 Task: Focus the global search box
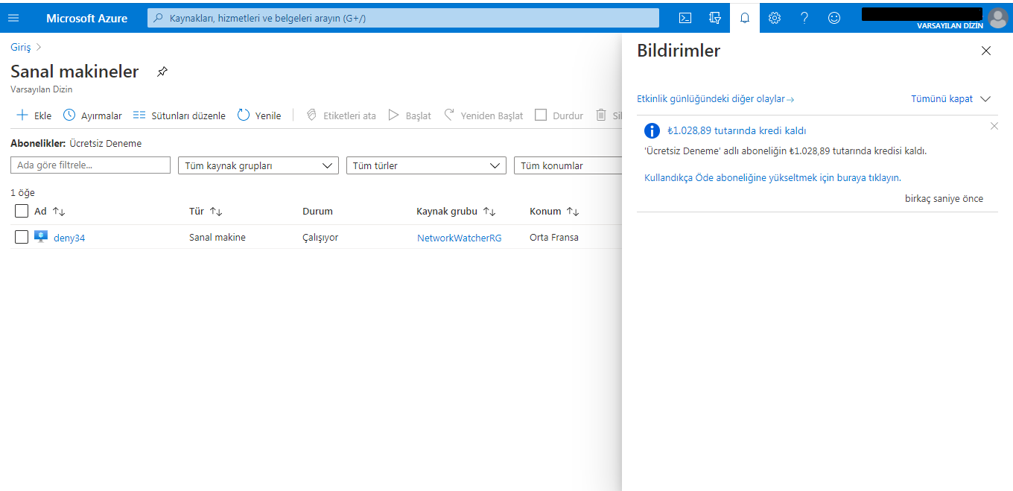[x=403, y=18]
